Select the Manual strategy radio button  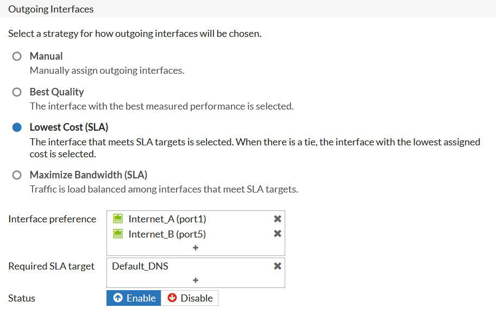pos(17,56)
